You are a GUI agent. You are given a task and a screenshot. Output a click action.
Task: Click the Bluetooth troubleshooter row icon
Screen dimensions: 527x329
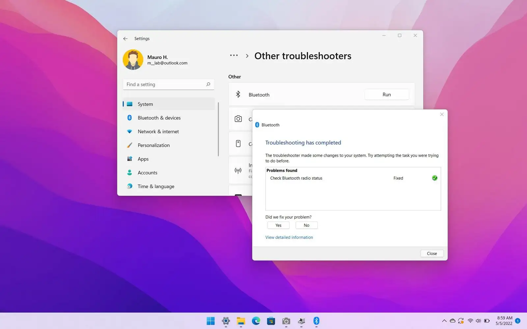tap(238, 94)
